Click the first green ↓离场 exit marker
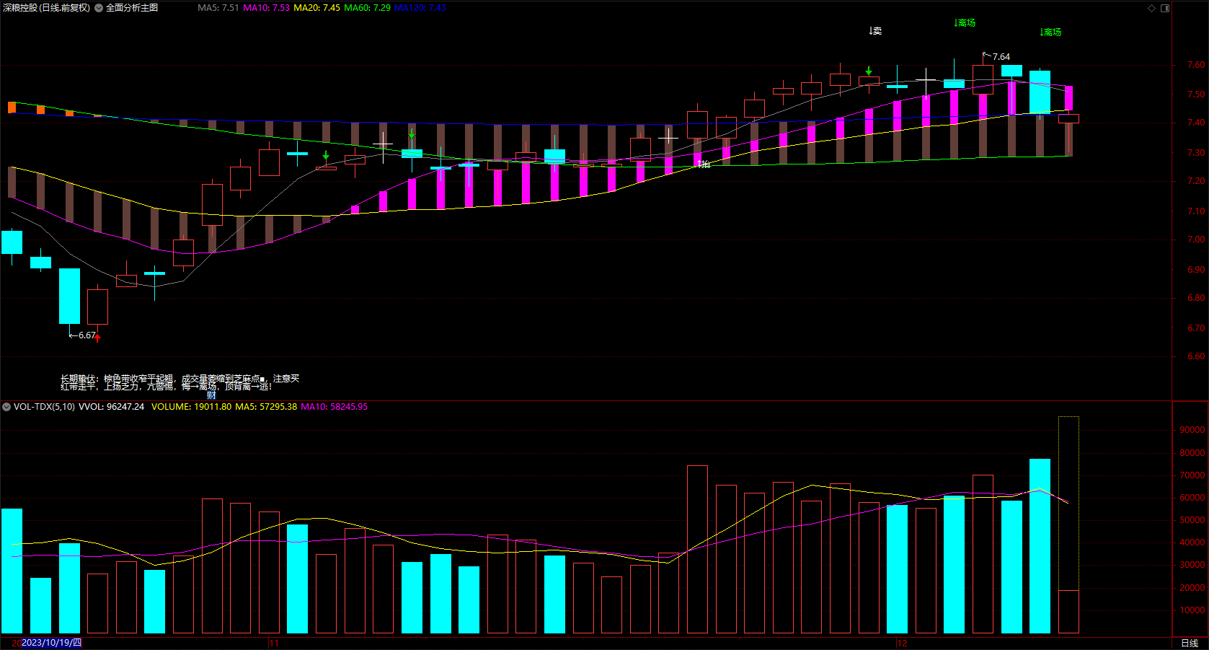Viewport: 1209px width, 650px height. (965, 23)
